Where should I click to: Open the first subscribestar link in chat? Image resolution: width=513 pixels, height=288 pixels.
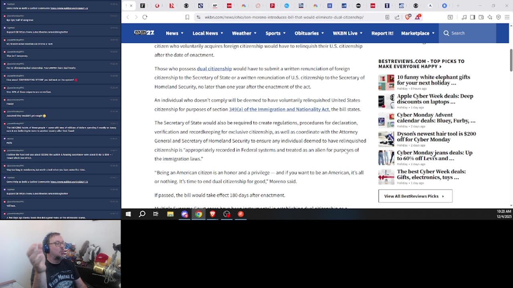coord(44,32)
